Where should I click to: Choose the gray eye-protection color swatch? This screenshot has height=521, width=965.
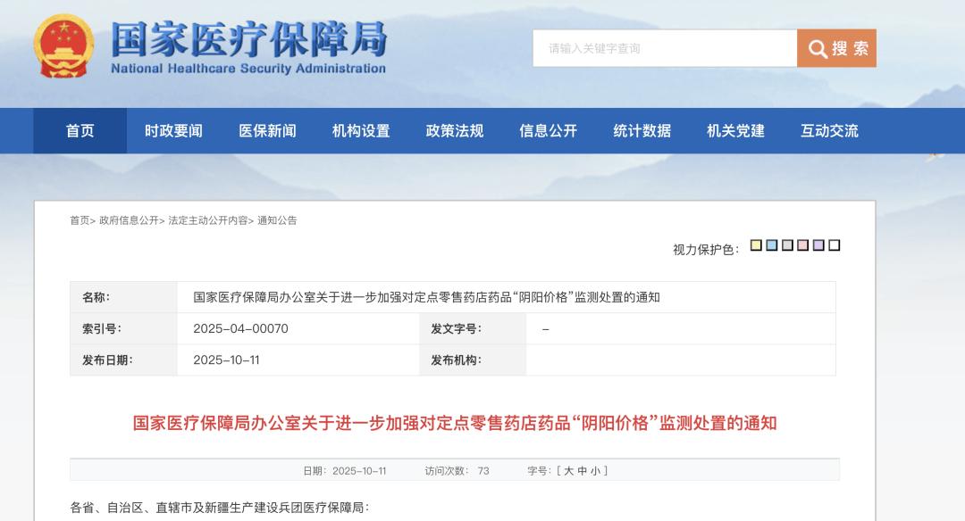pyautogui.click(x=787, y=245)
